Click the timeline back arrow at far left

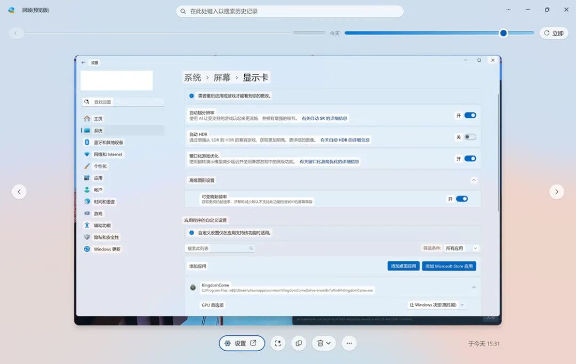click(x=16, y=33)
